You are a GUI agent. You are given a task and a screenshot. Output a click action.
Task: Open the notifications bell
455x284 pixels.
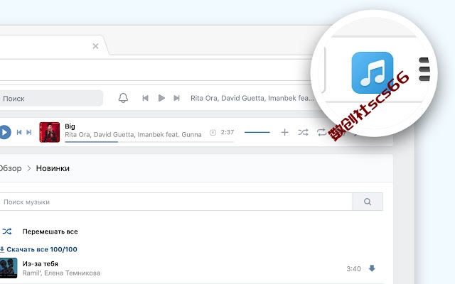(x=123, y=98)
